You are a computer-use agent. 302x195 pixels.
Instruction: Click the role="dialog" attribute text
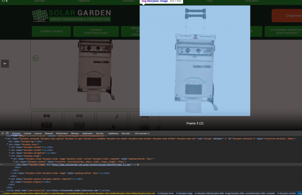(x=204, y=139)
